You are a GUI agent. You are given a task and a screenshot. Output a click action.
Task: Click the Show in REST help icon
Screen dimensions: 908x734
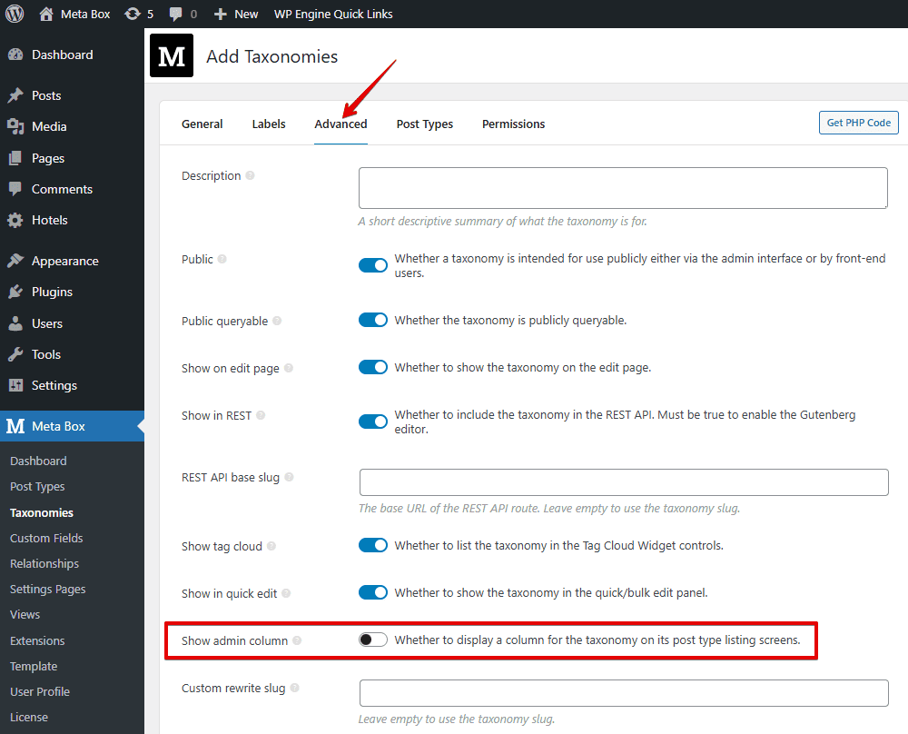click(x=262, y=413)
